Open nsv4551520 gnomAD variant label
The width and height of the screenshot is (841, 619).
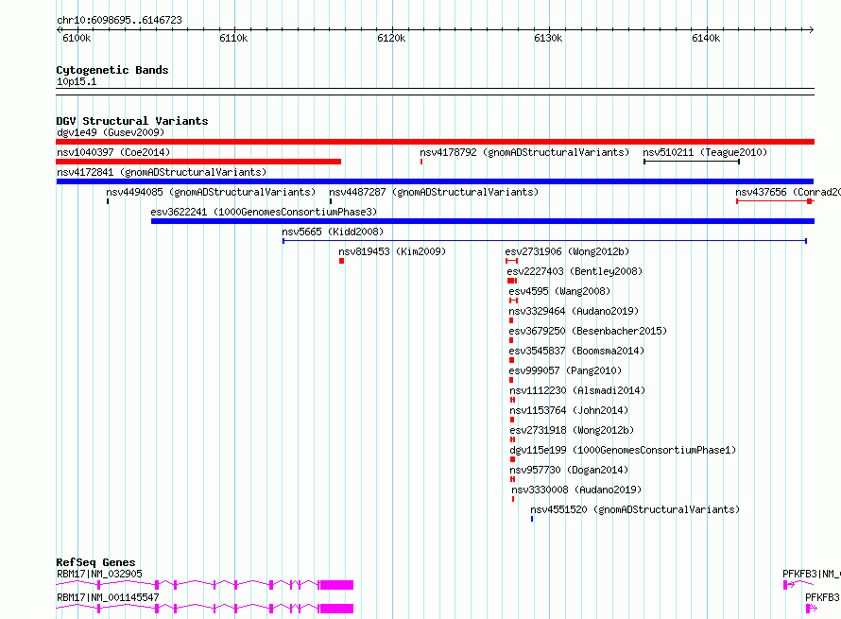635,509
